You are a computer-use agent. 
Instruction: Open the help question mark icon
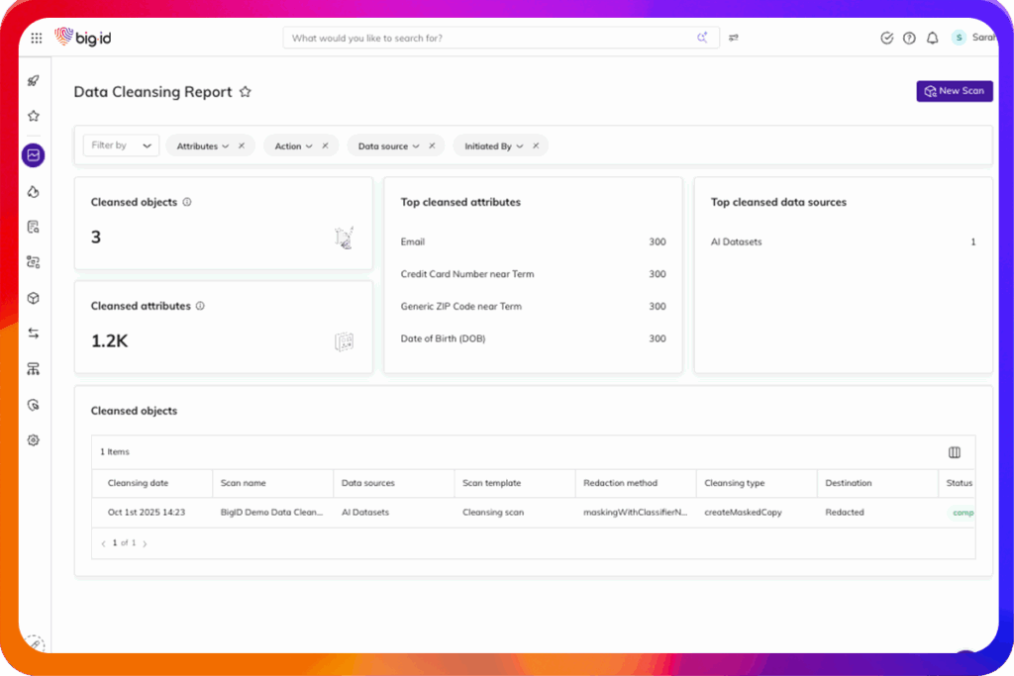coord(909,39)
